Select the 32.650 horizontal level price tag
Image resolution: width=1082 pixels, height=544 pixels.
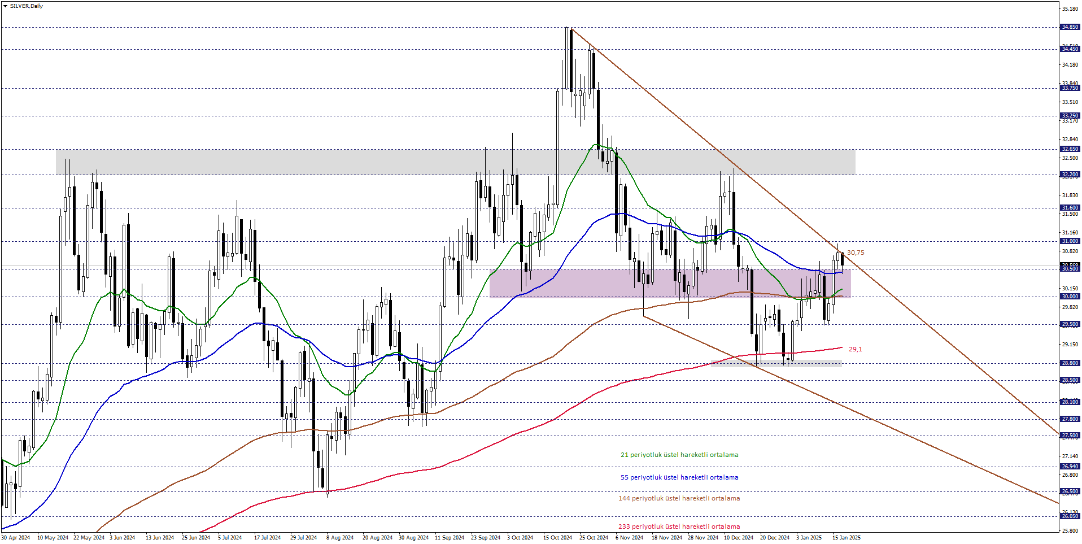pyautogui.click(x=1070, y=149)
